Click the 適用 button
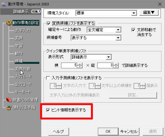Screen dimensions: 165x137 click(153, 132)
